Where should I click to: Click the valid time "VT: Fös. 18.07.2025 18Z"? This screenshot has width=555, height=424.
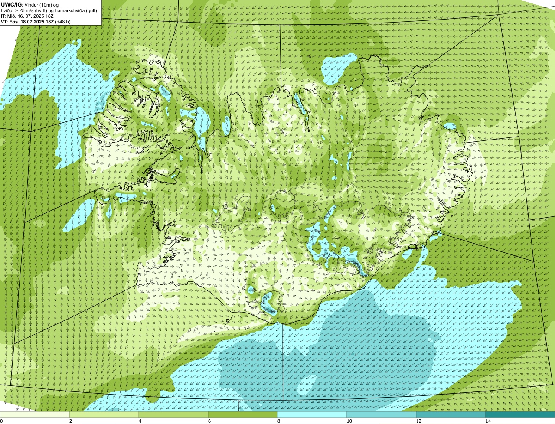(x=27, y=22)
